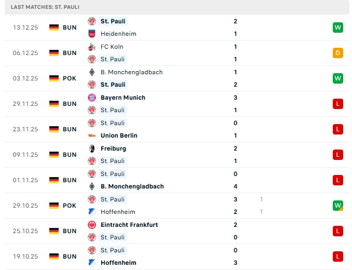Open the Union Berlin team link

click(x=119, y=136)
